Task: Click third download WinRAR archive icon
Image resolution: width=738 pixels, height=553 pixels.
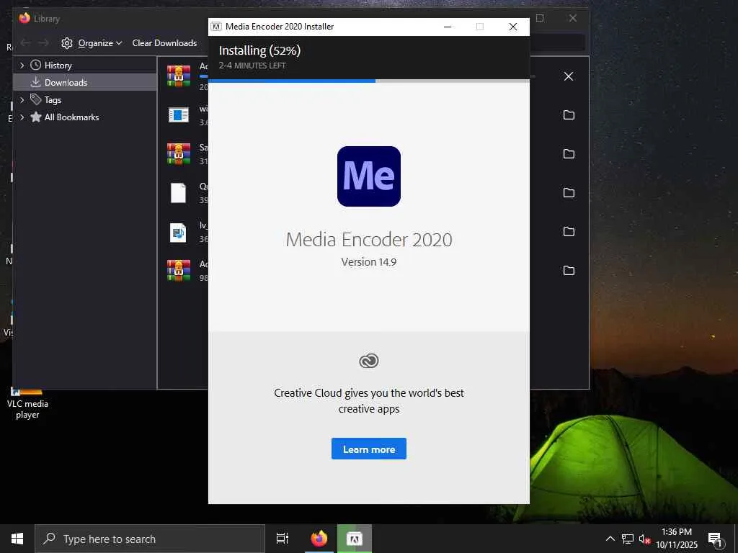Action: (179, 154)
